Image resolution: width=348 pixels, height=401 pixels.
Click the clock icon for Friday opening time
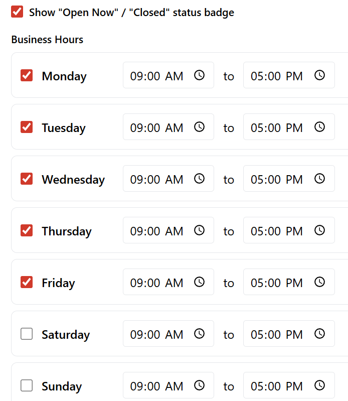200,282
